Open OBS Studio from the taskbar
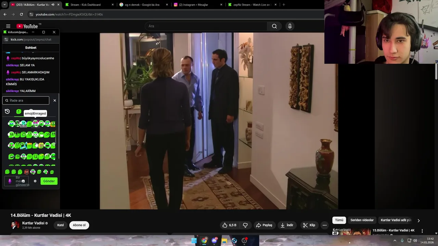The width and height of the screenshot is (438, 246). 244,241
